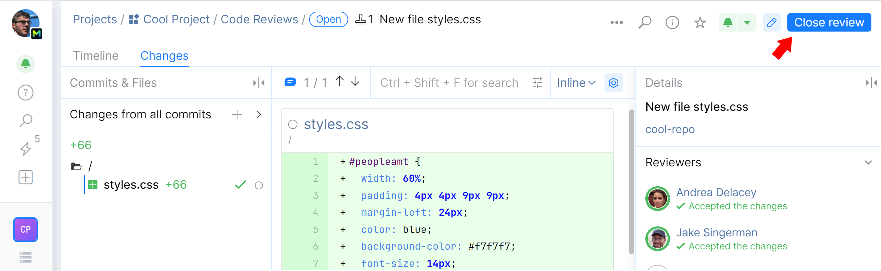Click the comment bubble discussions icon
This screenshot has height=271, width=881.
coord(290,82)
